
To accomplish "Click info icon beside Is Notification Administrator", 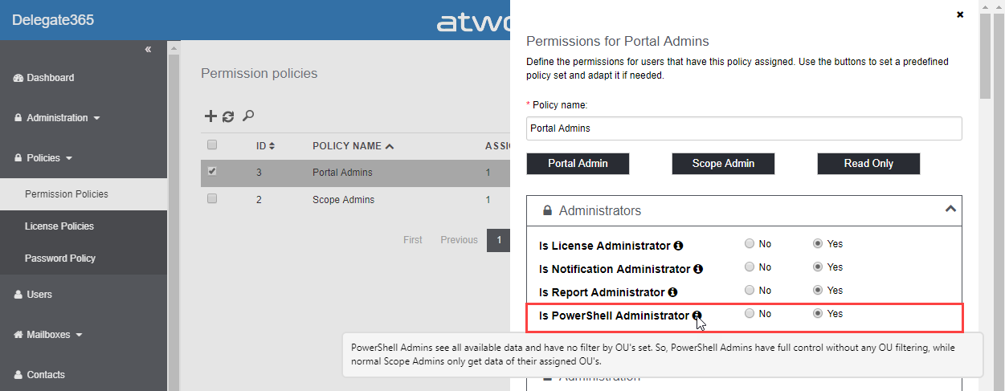I will [x=698, y=269].
